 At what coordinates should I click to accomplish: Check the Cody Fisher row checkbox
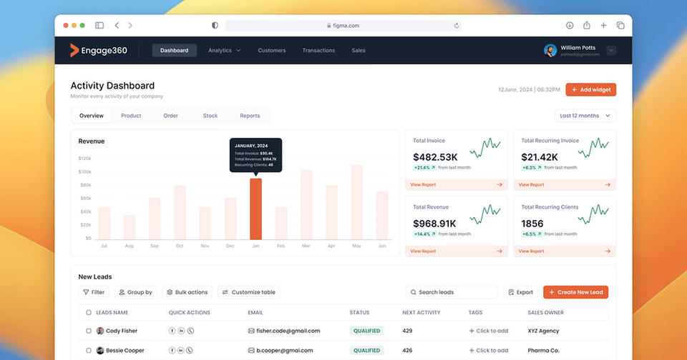89,331
